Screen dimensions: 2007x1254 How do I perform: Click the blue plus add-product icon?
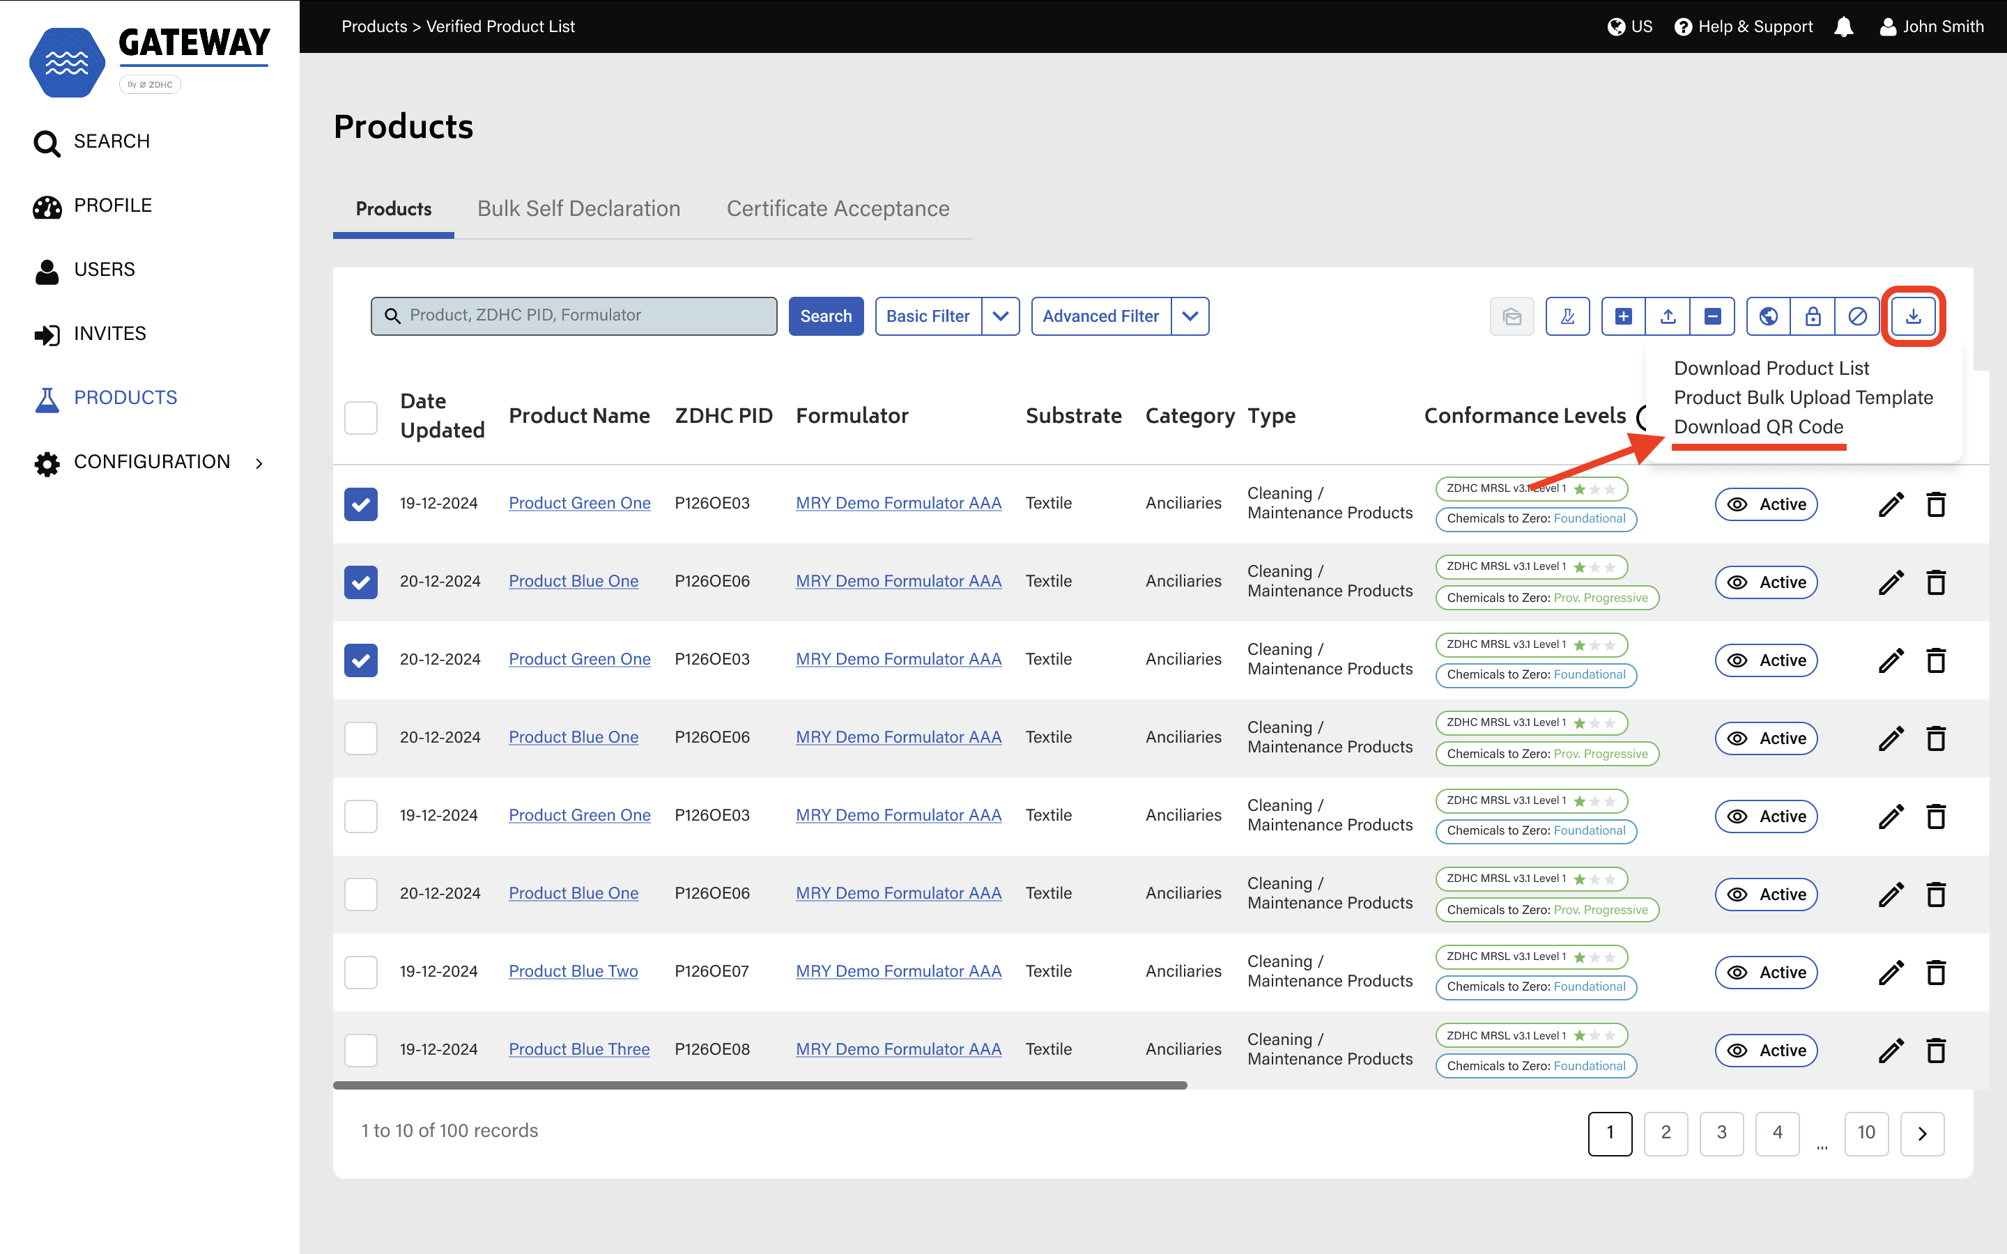(1623, 316)
